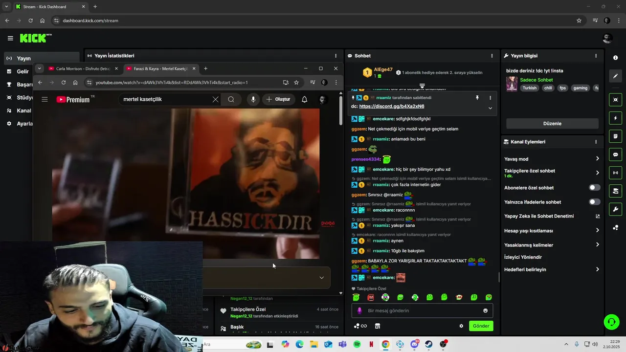
Task: Open the emoji picker in chat input
Action: tap(485, 310)
